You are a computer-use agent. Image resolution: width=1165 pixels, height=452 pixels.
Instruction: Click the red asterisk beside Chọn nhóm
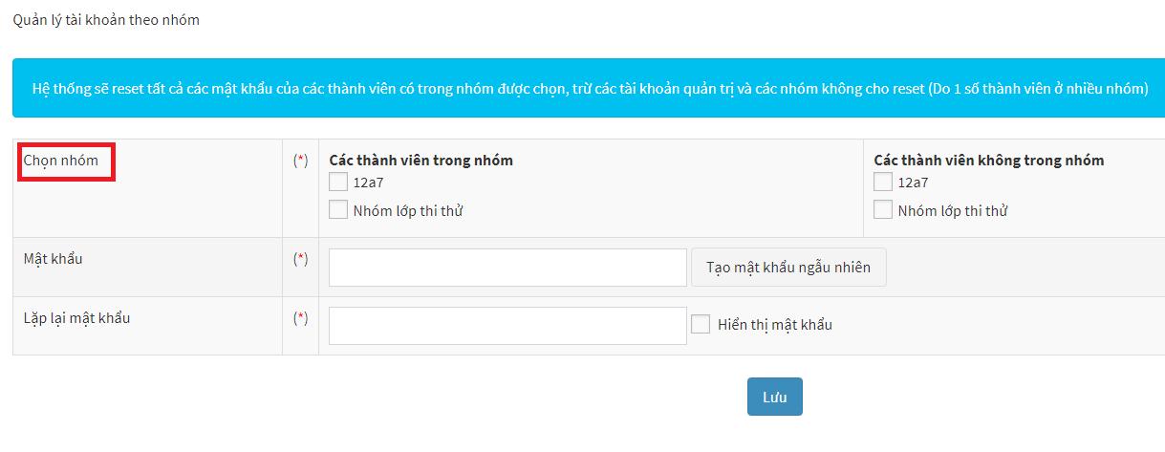[x=301, y=161]
